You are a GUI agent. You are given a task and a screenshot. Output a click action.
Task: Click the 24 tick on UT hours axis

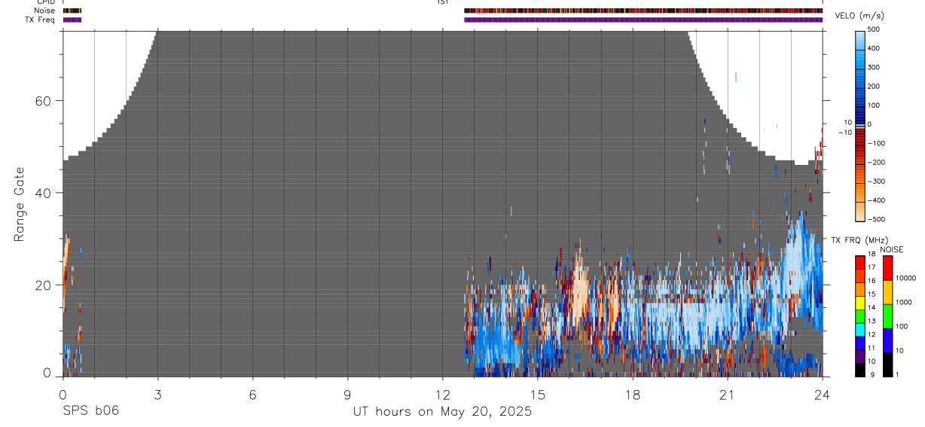point(823,395)
